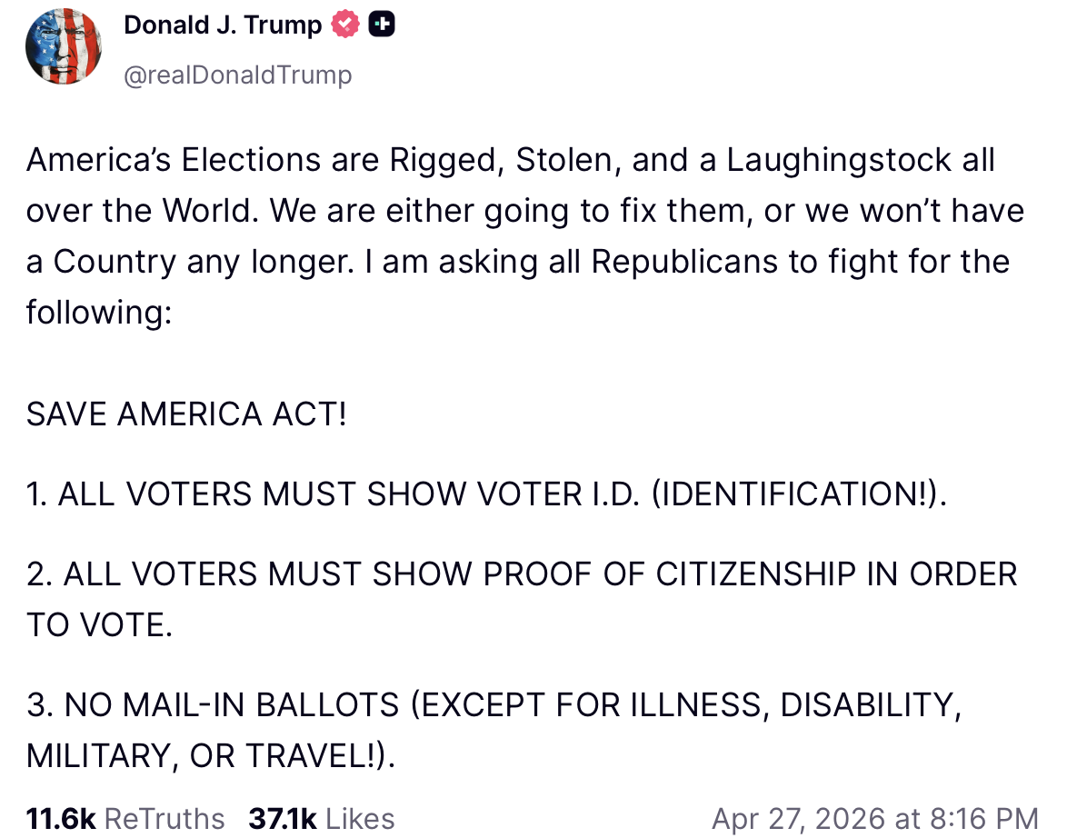Click the MILITARY, OR TRAVEL!) line
1067x838 pixels.
(x=211, y=755)
